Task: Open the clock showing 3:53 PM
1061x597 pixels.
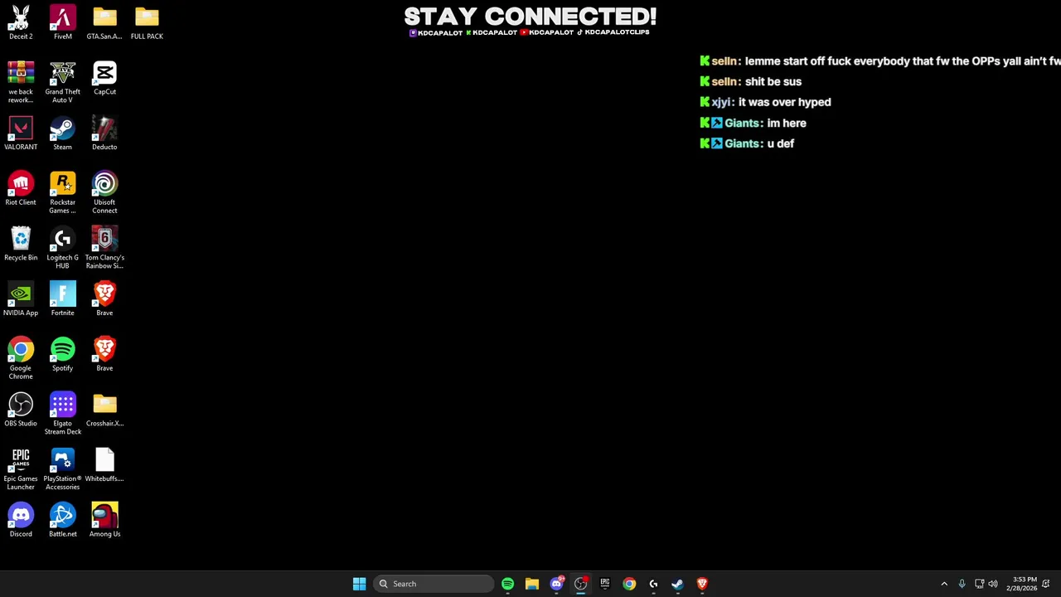Action: 1024,584
